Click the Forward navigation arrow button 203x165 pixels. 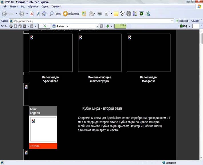[22, 14]
